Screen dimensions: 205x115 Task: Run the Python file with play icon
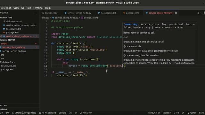coord(198,13)
